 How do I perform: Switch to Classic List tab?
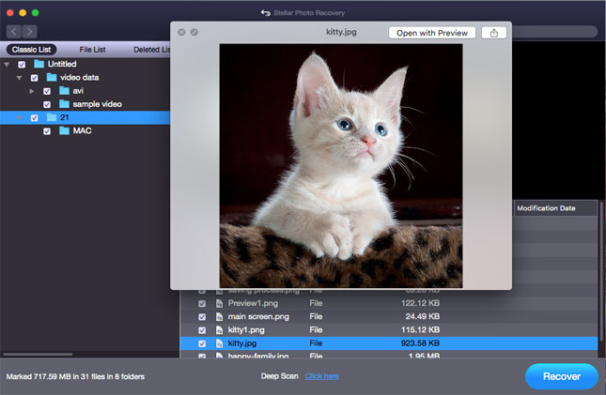tap(31, 50)
